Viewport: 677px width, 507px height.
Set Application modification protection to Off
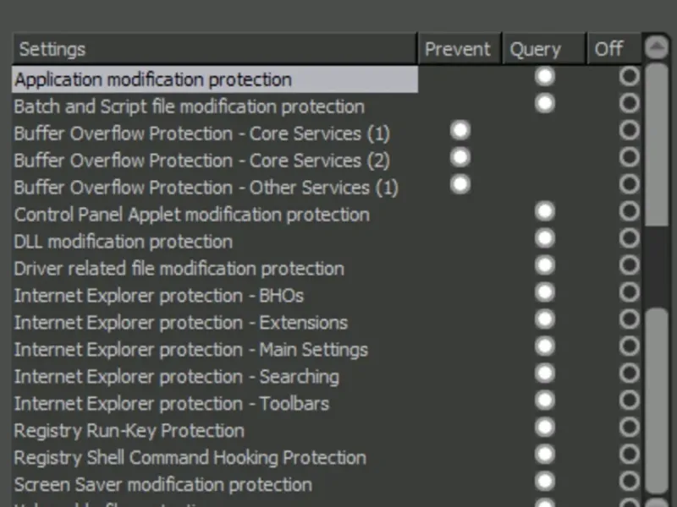tap(629, 77)
